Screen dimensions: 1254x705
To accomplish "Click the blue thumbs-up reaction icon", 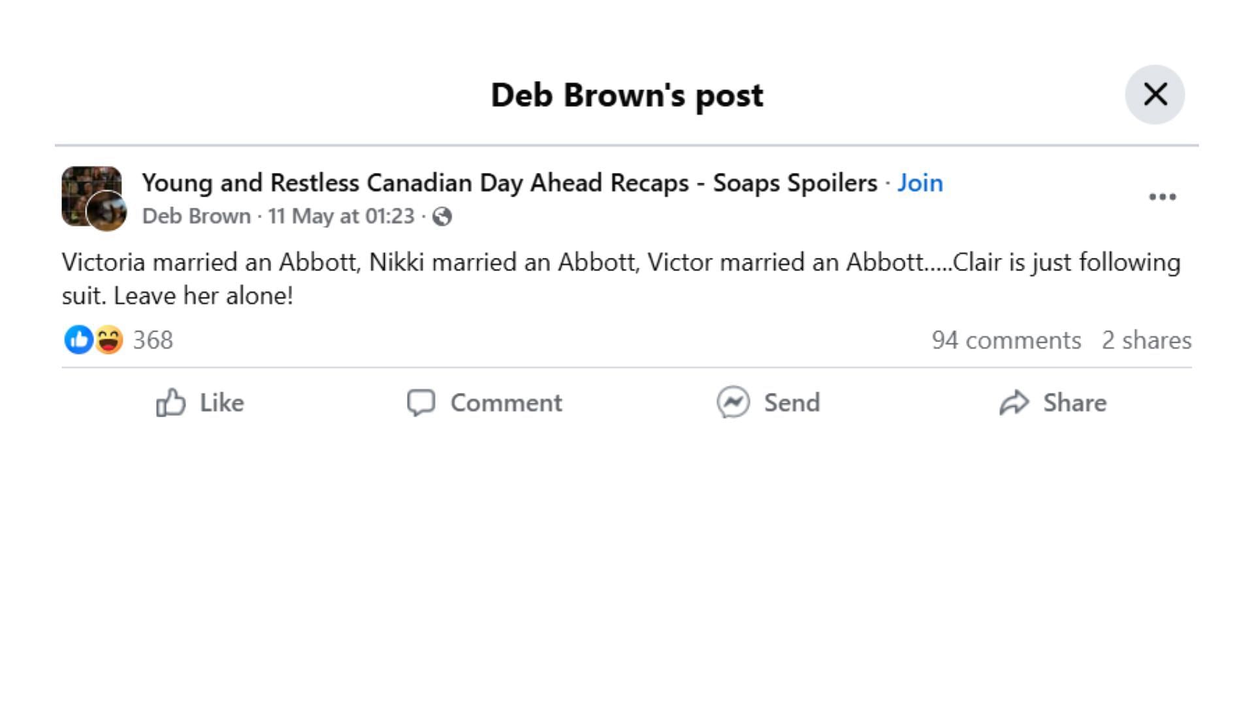I will coord(78,339).
